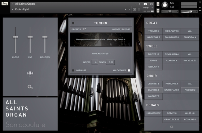Toggle the Gemshorn 4 stop

[172, 54]
